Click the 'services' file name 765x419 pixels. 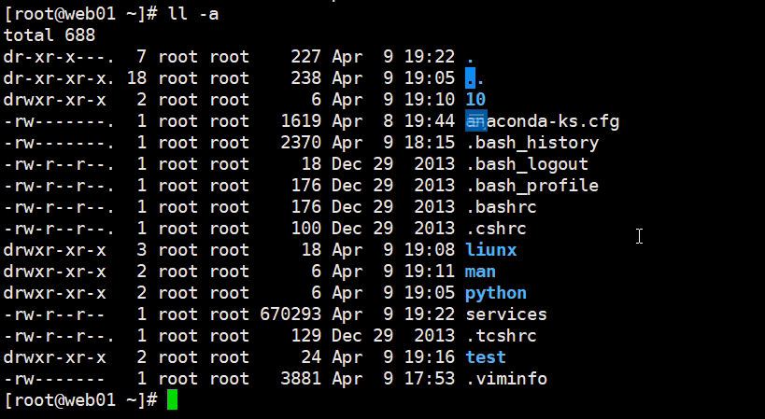[x=506, y=314]
